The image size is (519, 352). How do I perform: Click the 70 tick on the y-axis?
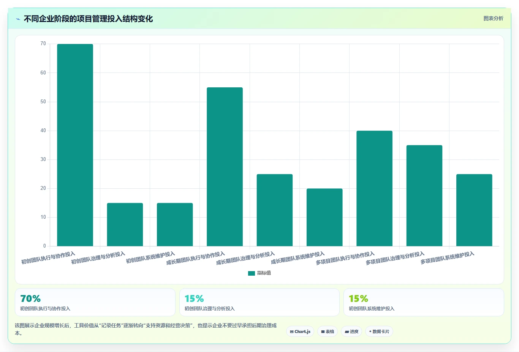click(43, 44)
